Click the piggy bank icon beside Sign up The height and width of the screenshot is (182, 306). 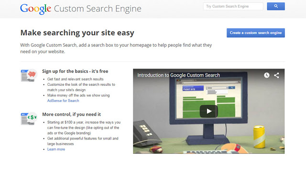29,75
